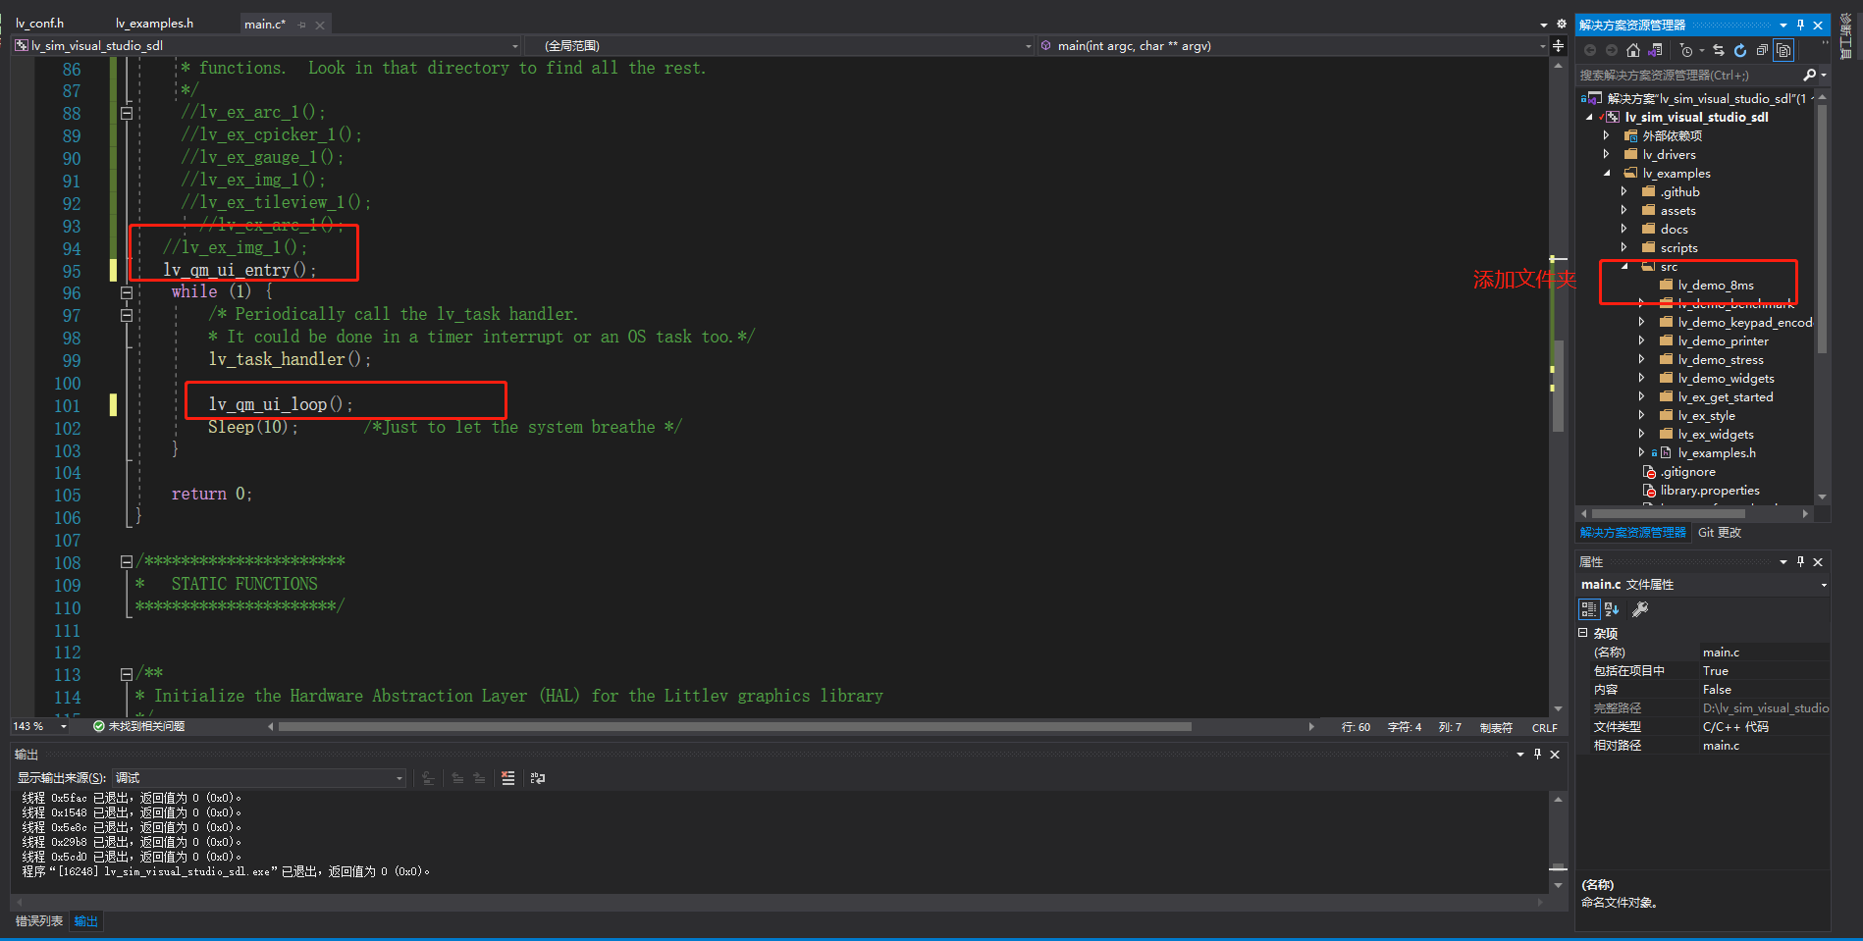Select library.properties in the tree
This screenshot has height=941, width=1863.
[1710, 490]
